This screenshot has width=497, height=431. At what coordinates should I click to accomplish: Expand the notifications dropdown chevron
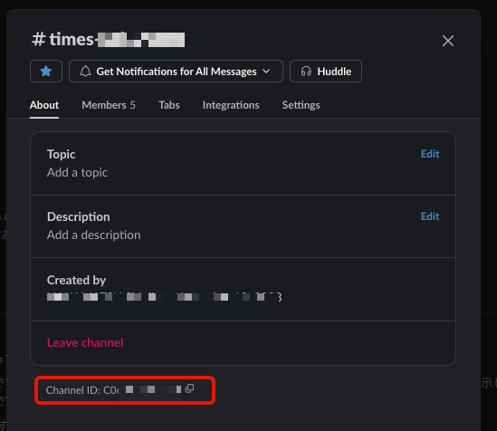[266, 72]
